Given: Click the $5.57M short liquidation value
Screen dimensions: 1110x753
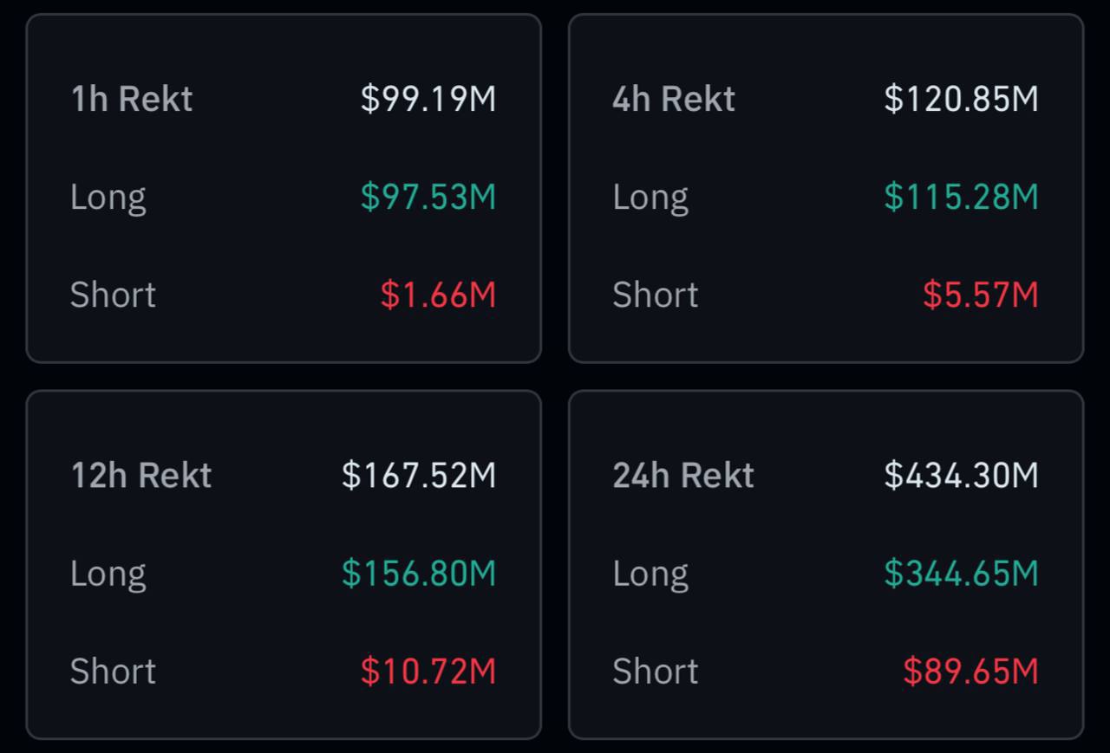Looking at the screenshot, I should click(980, 295).
